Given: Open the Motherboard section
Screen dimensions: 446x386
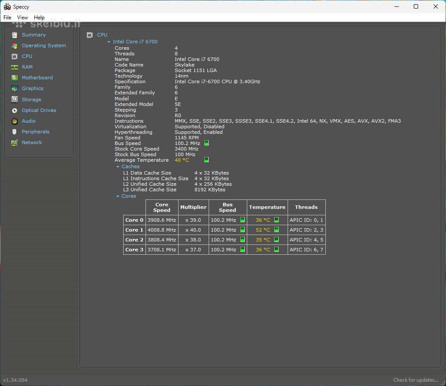Looking at the screenshot, I should point(37,78).
